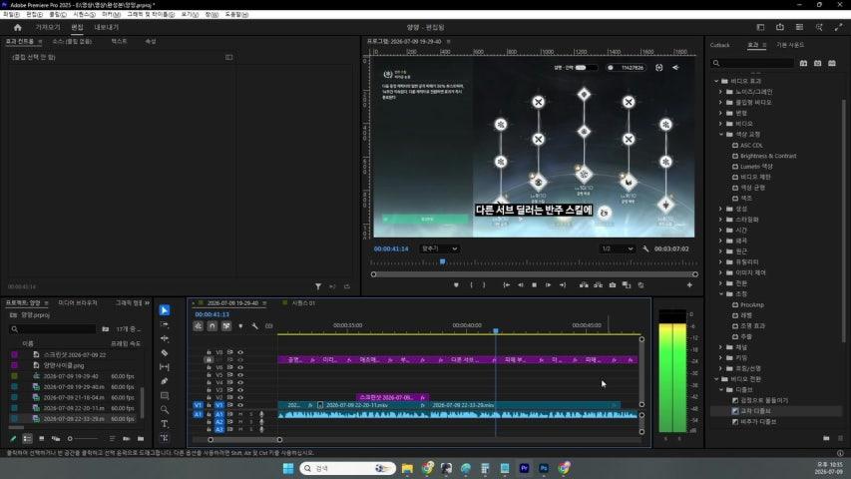
Task: Switch to the 가져오기 workspace tab
Action: [x=48, y=27]
